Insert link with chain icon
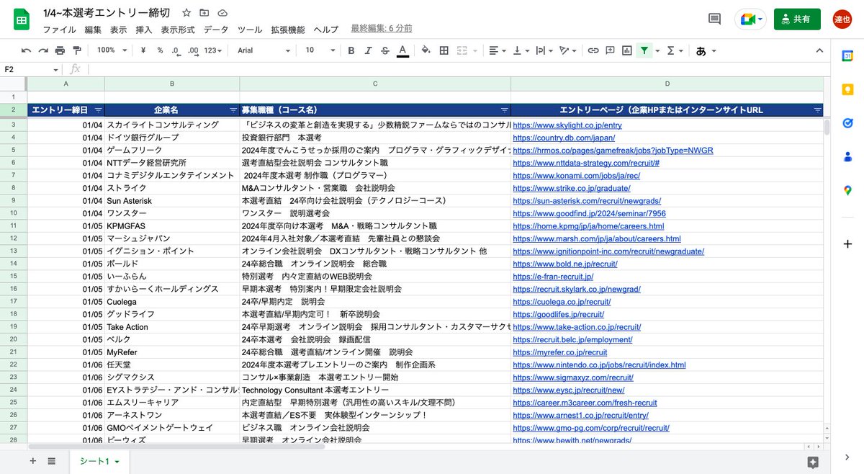Image resolution: width=864 pixels, height=474 pixels. pos(593,50)
